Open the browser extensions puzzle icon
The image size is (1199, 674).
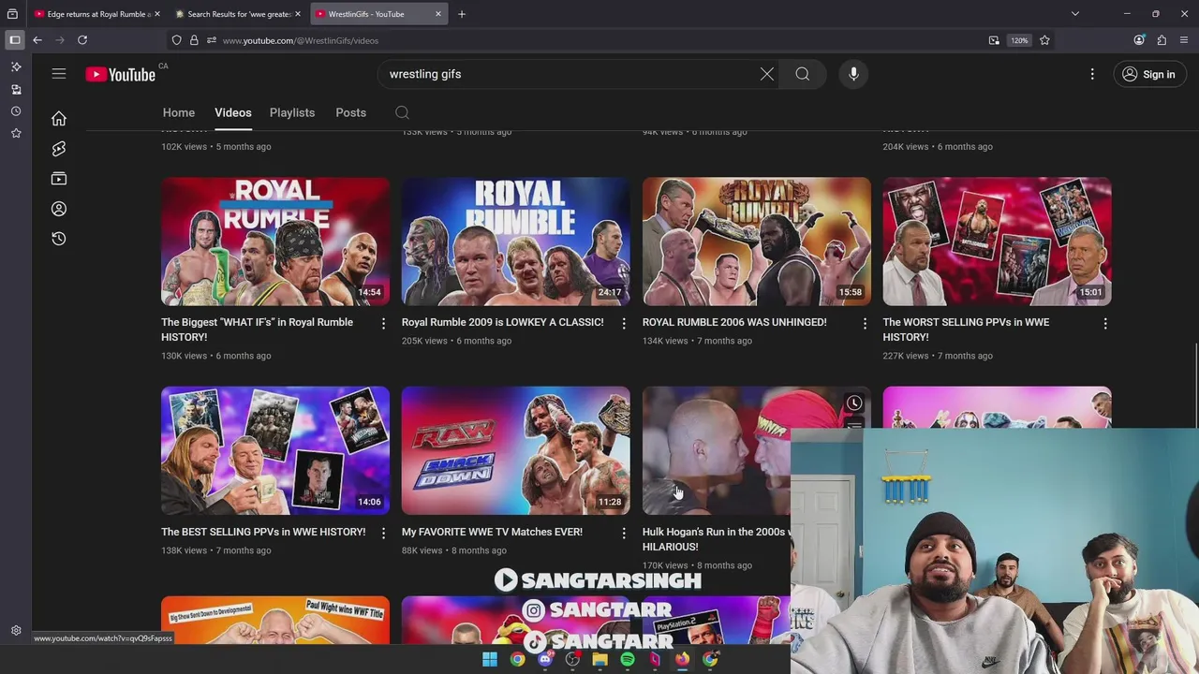[1162, 40]
